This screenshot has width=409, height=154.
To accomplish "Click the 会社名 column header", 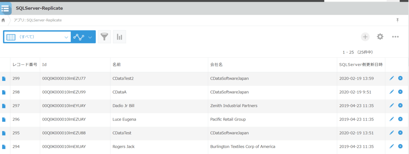I will pyautogui.click(x=216, y=65).
